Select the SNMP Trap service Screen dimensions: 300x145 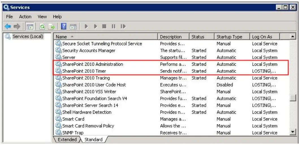click(x=73, y=133)
